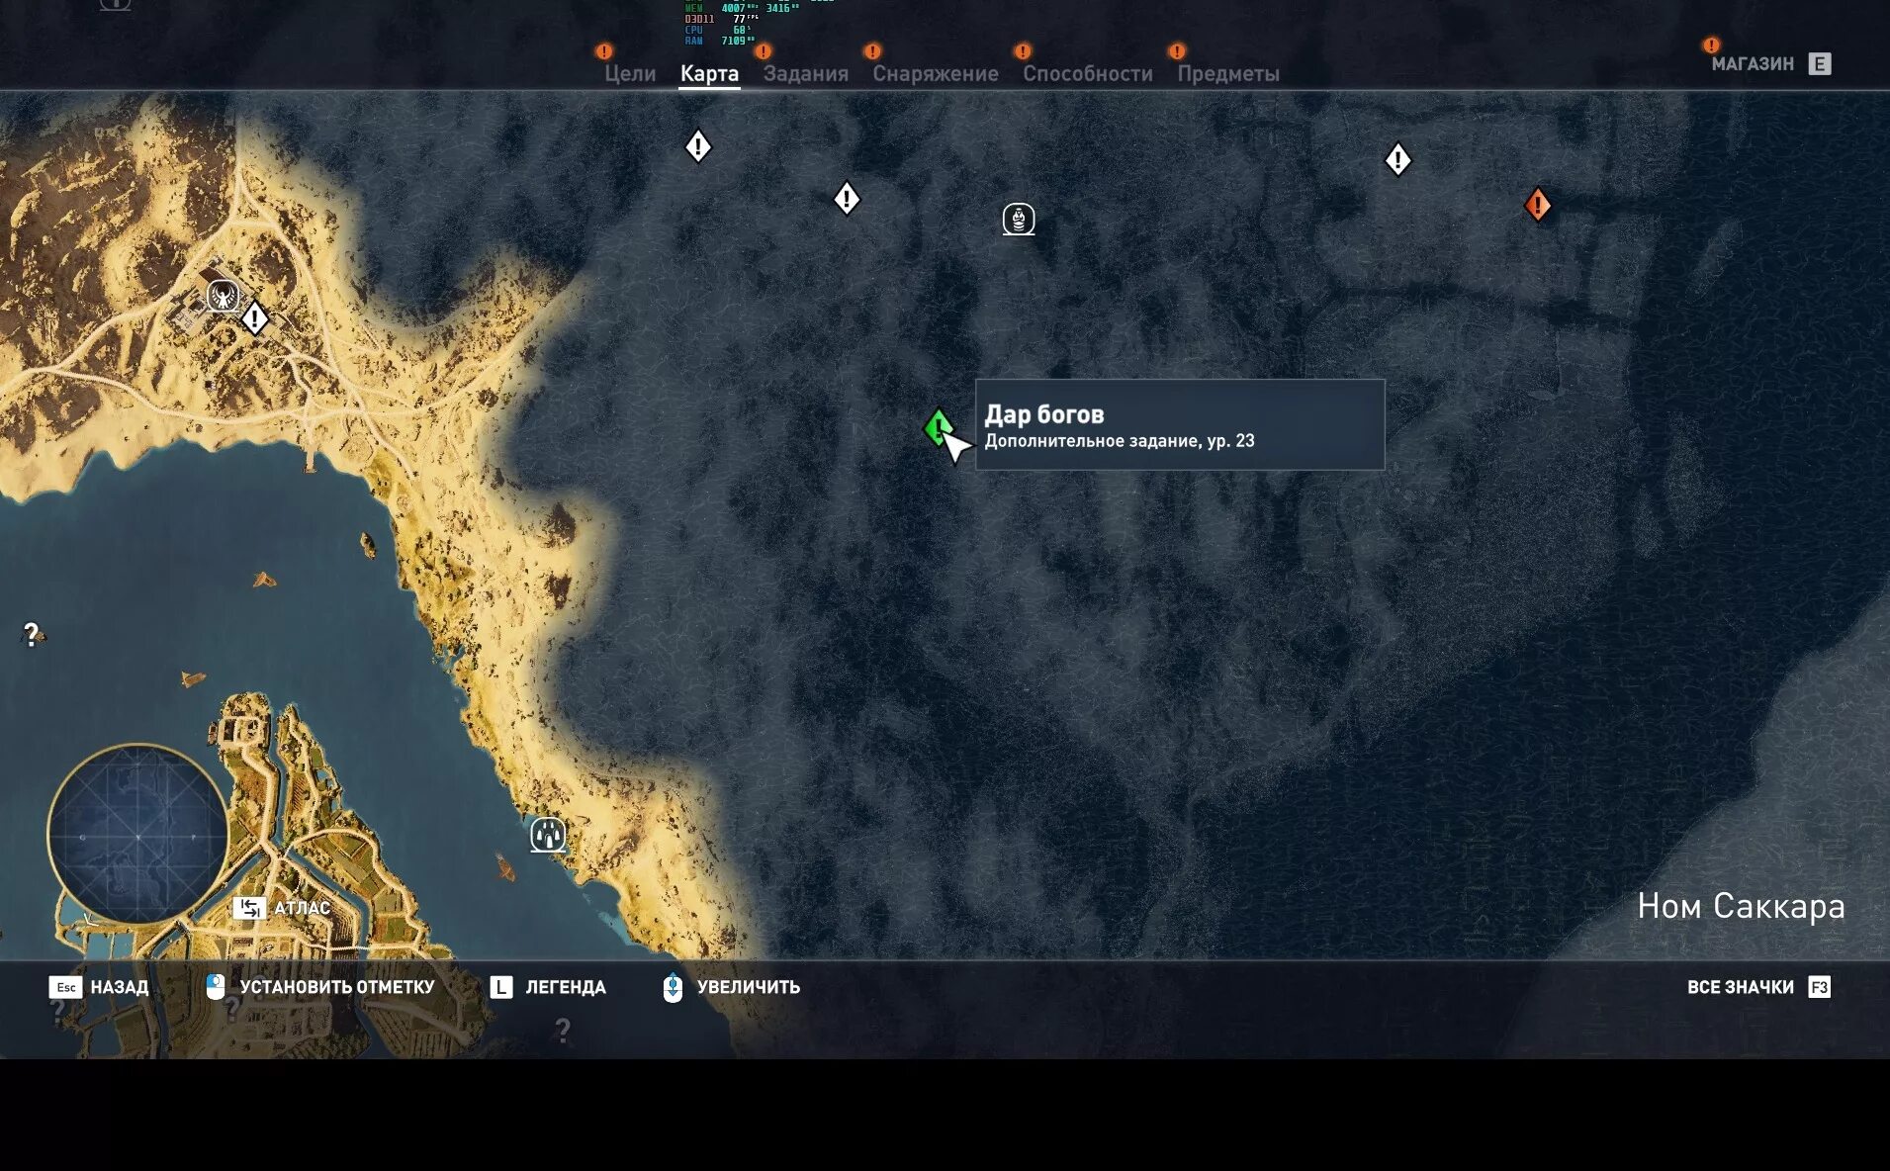
Task: Select the green Дар богов quest marker
Action: 938,428
